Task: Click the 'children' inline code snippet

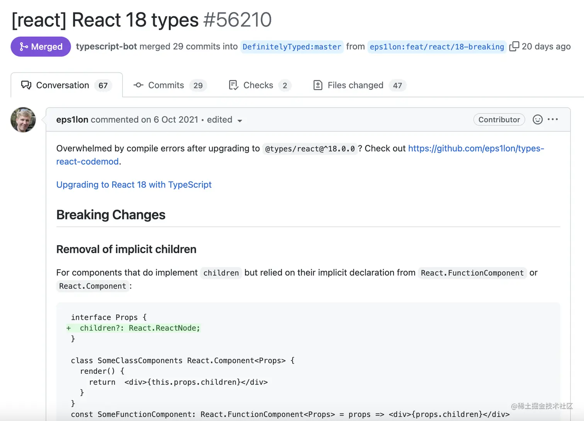Action: [221, 273]
